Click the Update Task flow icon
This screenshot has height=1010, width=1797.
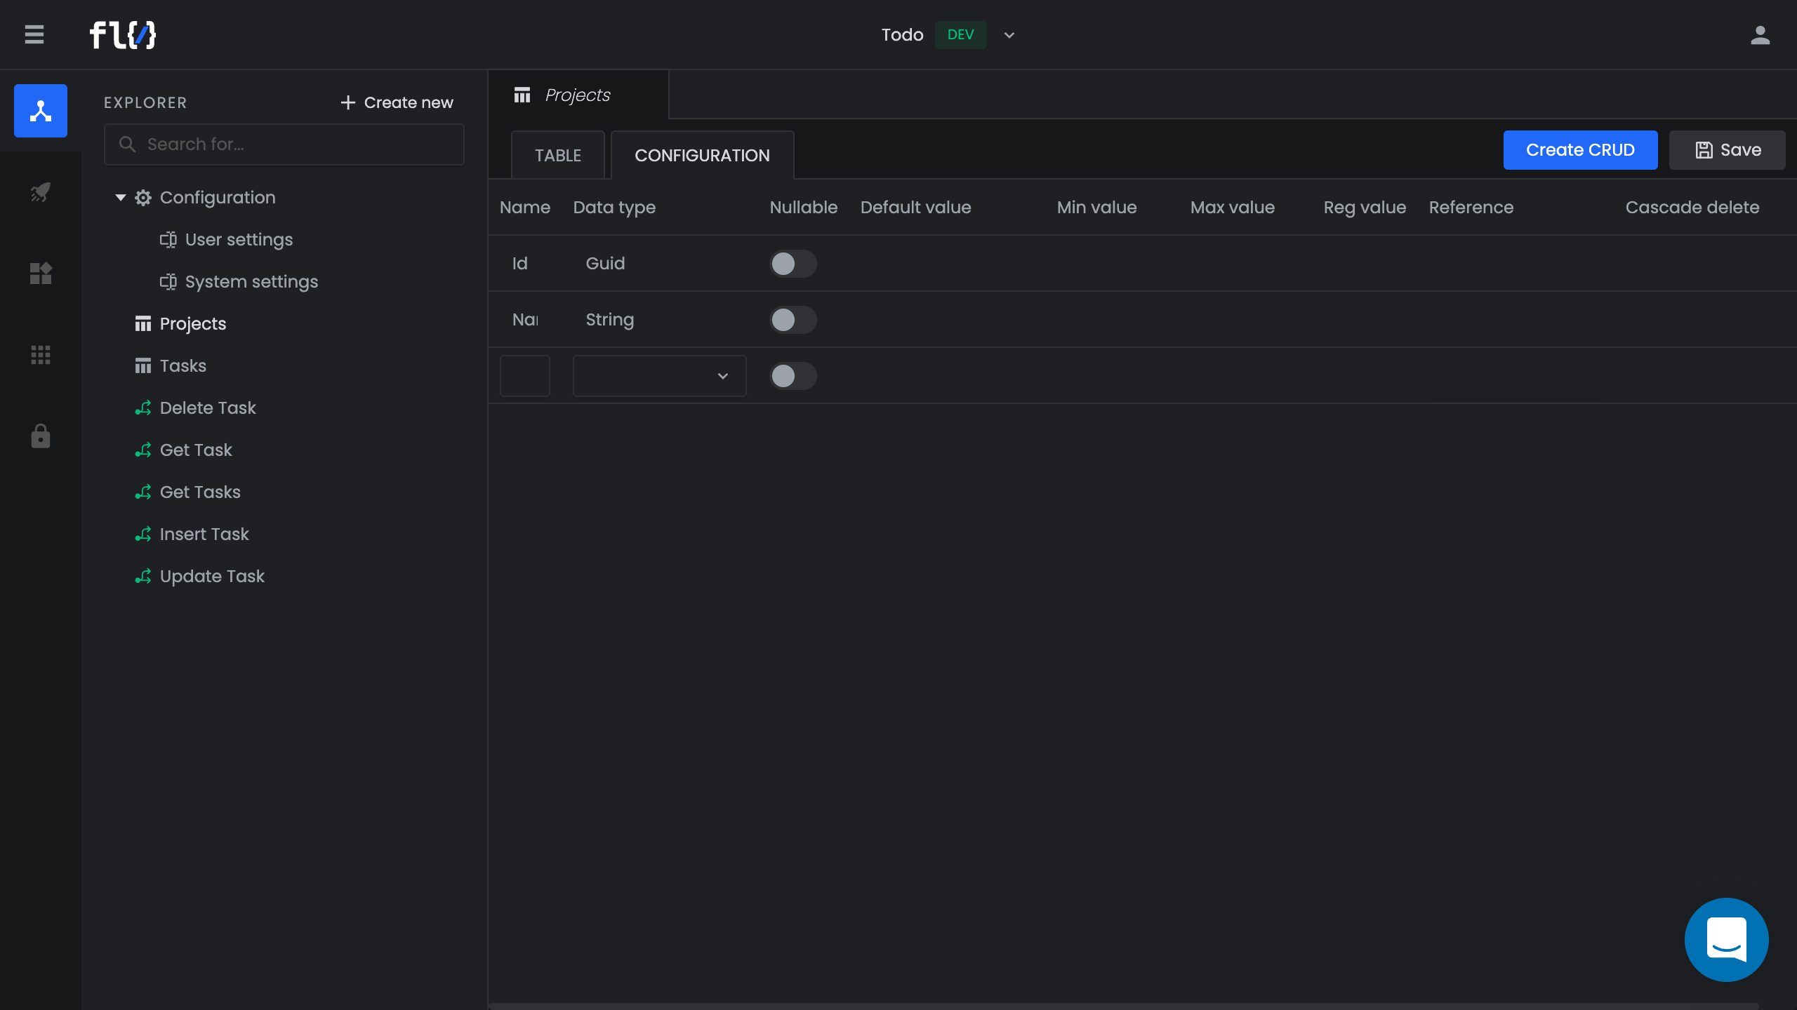[x=143, y=577]
